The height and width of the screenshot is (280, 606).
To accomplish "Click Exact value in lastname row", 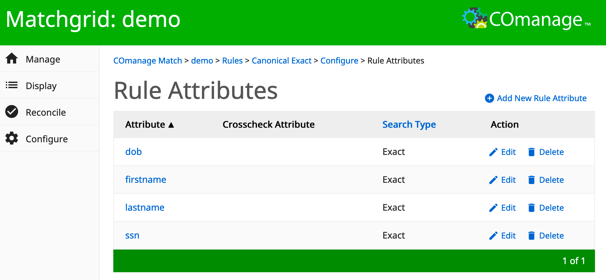I will [x=394, y=207].
